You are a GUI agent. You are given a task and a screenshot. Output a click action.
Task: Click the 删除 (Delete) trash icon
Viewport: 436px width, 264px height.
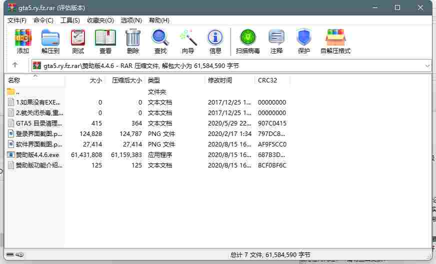click(x=133, y=38)
